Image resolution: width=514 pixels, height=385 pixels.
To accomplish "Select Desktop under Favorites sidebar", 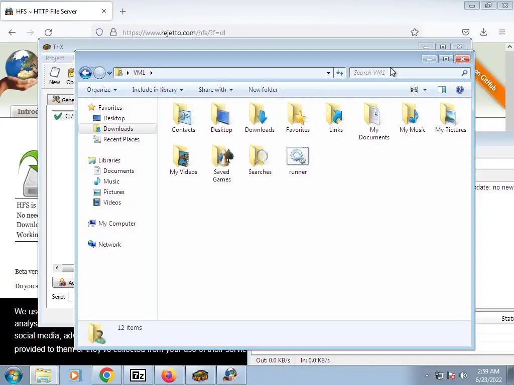I will (114, 118).
